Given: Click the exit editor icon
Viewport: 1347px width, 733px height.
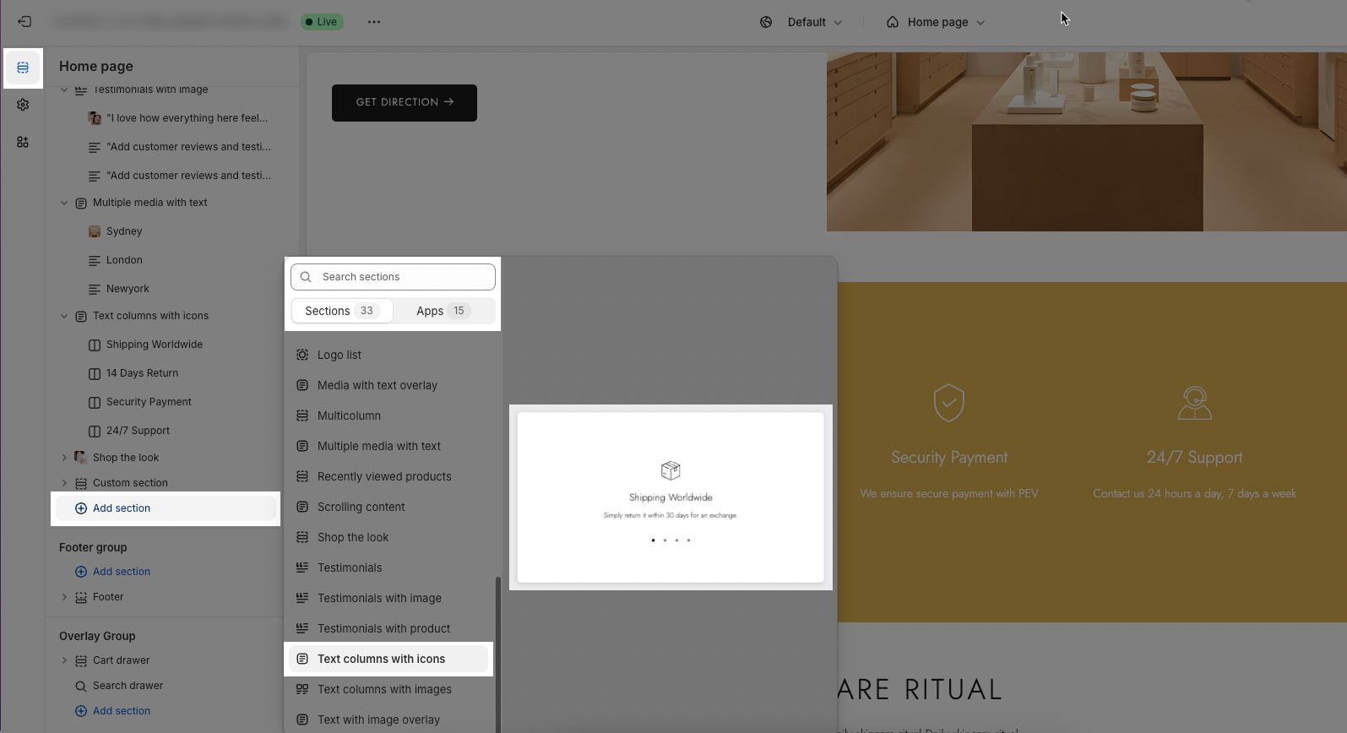Looking at the screenshot, I should (x=24, y=22).
